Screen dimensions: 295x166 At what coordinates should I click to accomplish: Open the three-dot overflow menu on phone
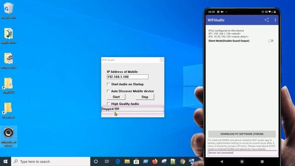tap(275, 20)
